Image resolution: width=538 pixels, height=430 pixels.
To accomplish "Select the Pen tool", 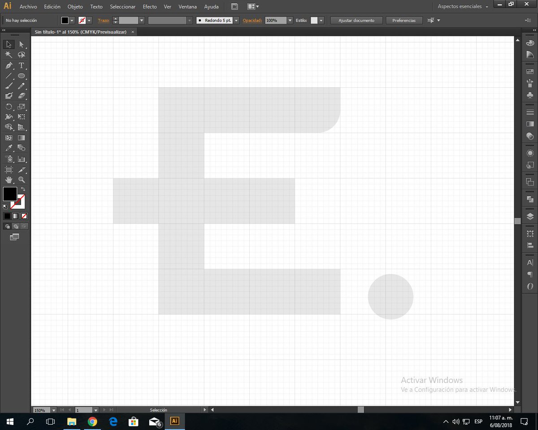I will [9, 65].
